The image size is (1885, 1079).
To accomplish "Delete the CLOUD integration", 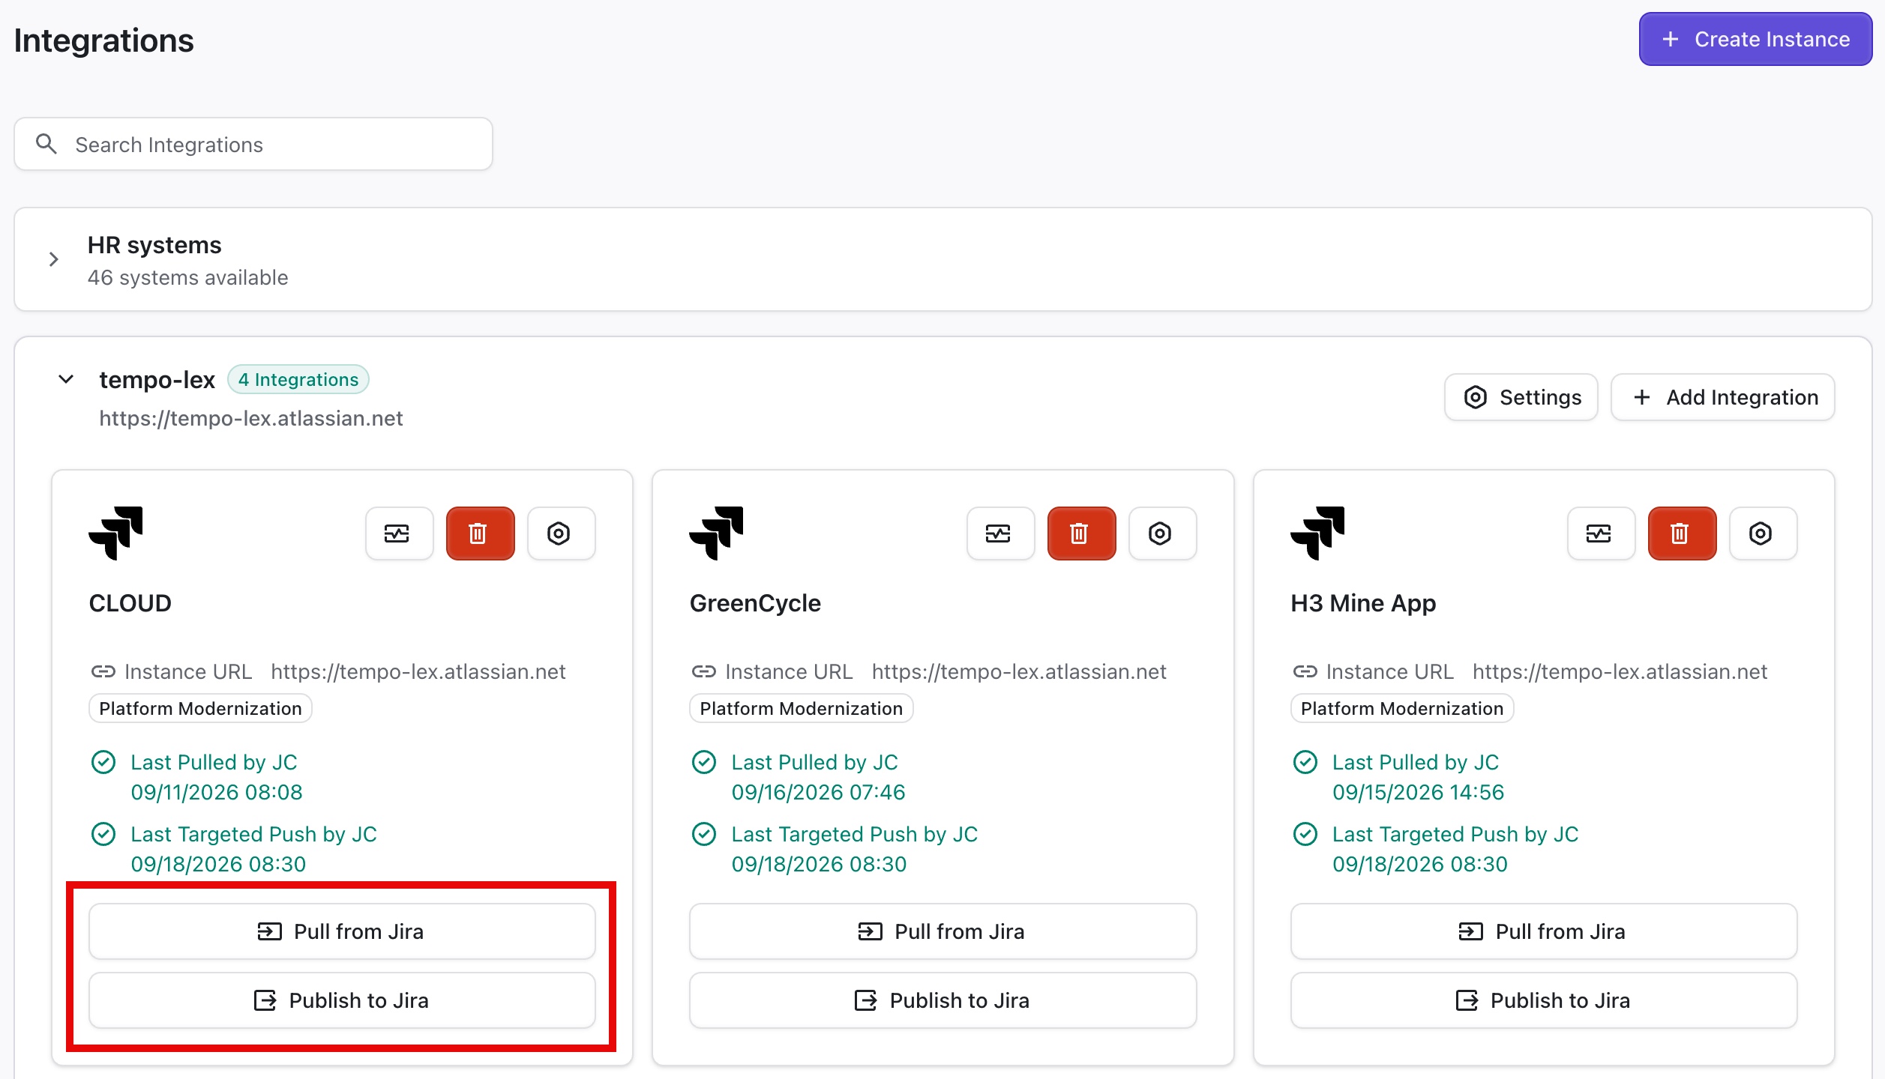I will point(480,534).
